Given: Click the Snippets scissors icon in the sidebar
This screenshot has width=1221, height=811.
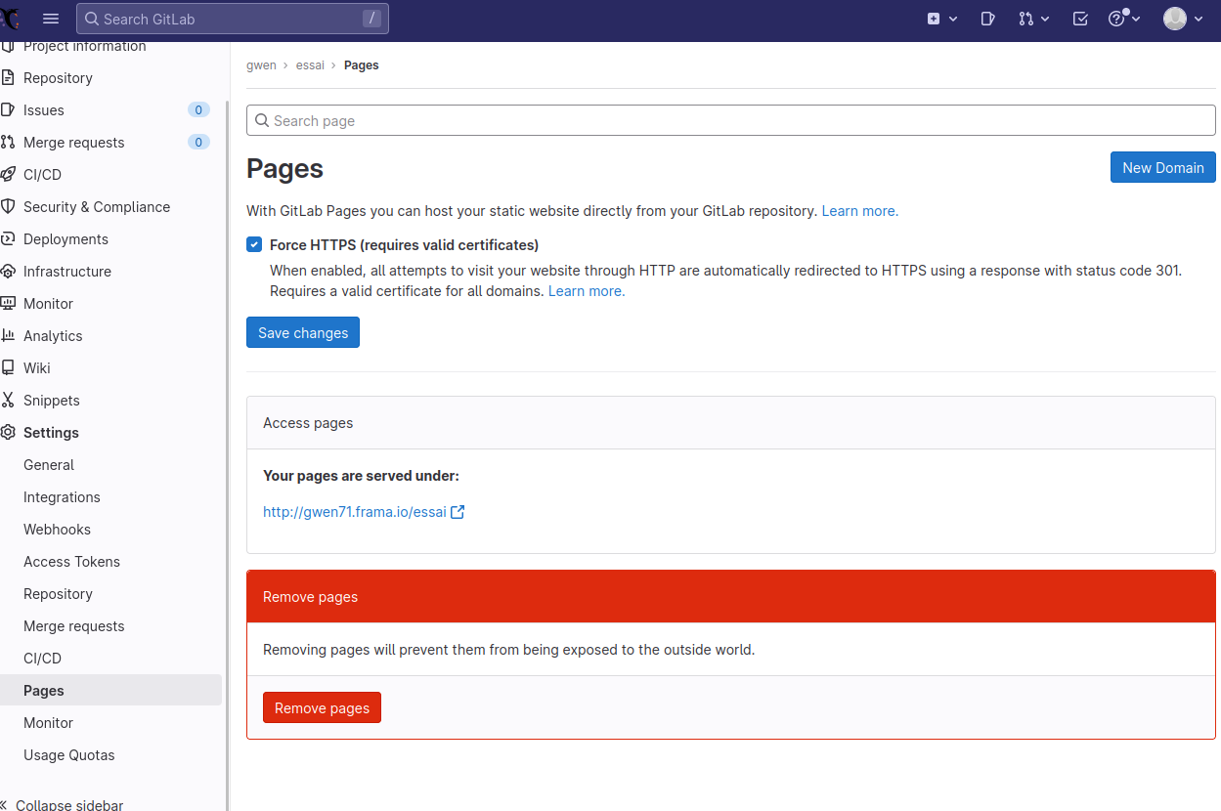Looking at the screenshot, I should point(8,401).
